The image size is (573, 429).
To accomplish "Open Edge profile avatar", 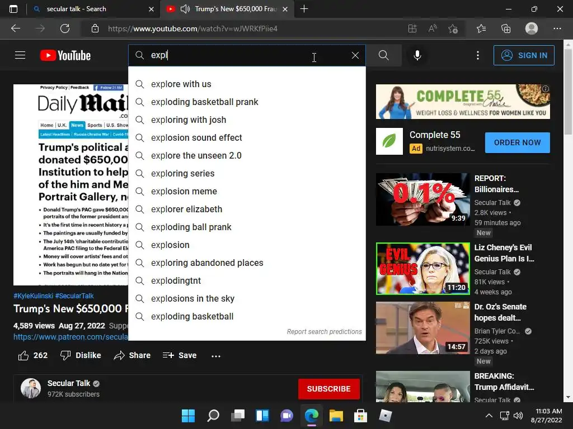I will click(x=532, y=28).
